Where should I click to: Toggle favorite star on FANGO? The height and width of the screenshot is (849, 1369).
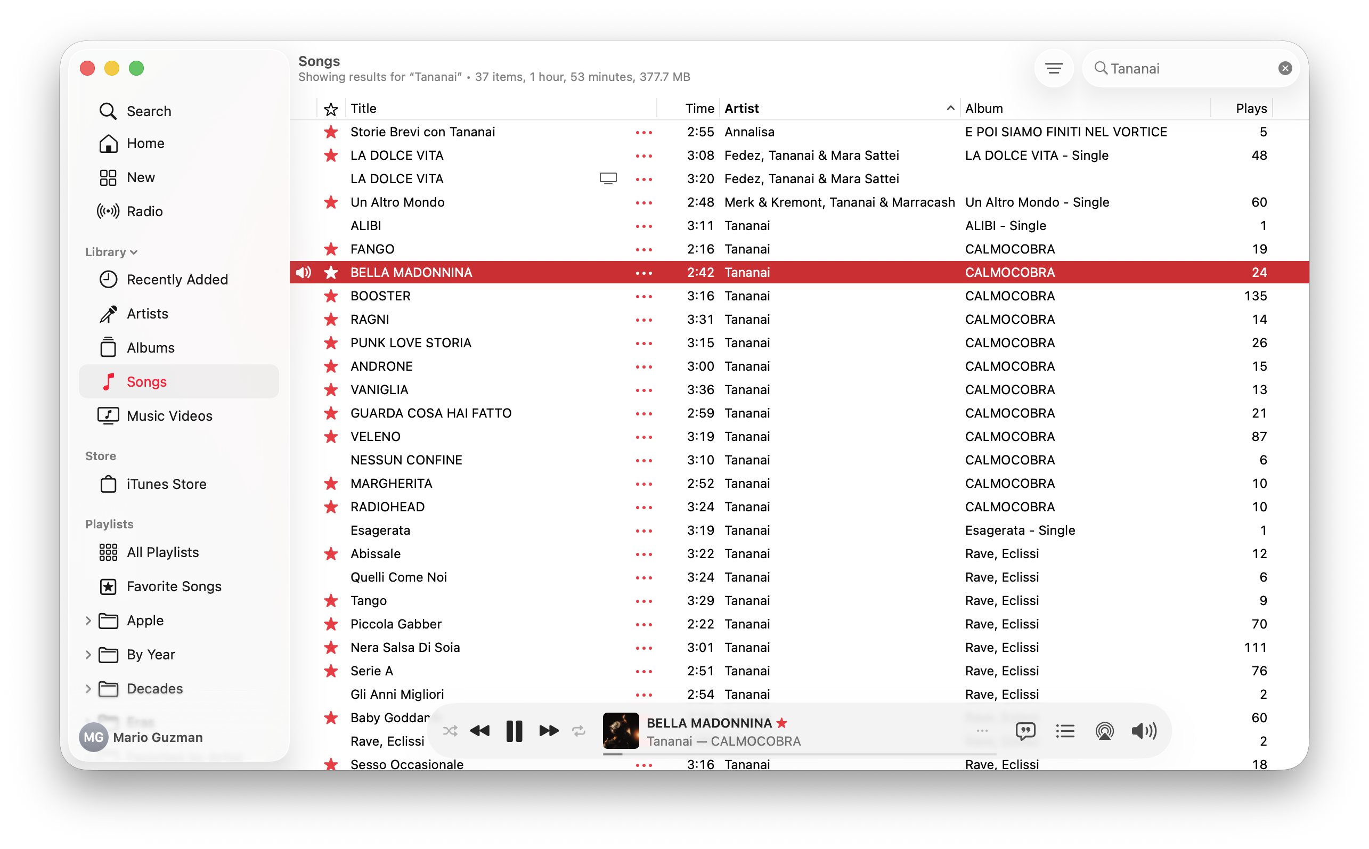click(331, 249)
